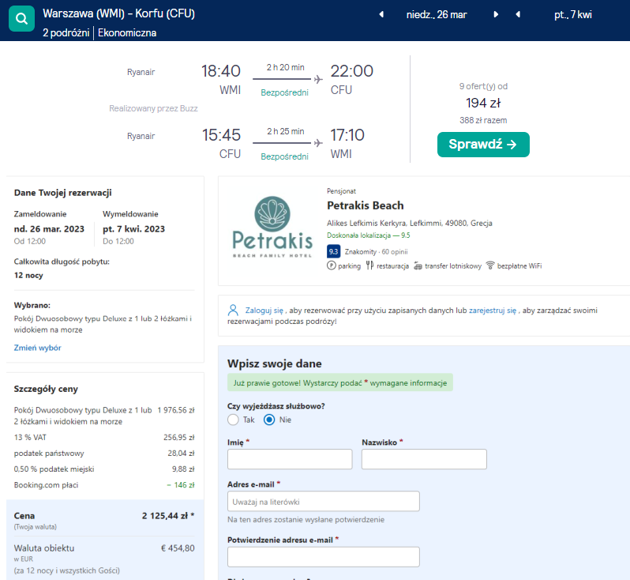Go to previous departure date arrow
The height and width of the screenshot is (580, 630).
coord(381,14)
